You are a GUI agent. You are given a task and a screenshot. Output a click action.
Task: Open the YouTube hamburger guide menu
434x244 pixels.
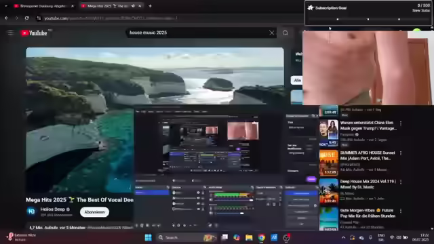(11, 33)
